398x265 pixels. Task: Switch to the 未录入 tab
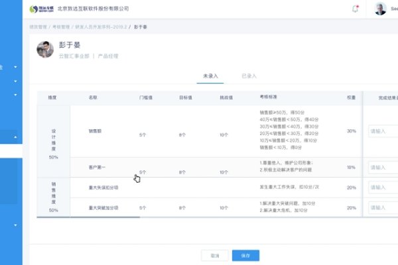[x=210, y=76]
